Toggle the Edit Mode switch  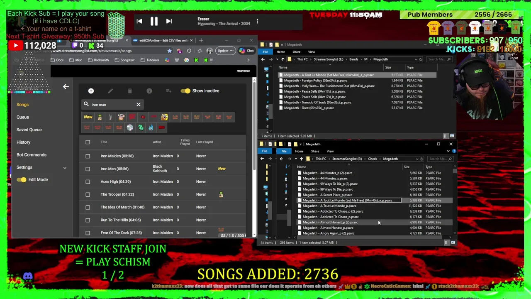coord(22,180)
